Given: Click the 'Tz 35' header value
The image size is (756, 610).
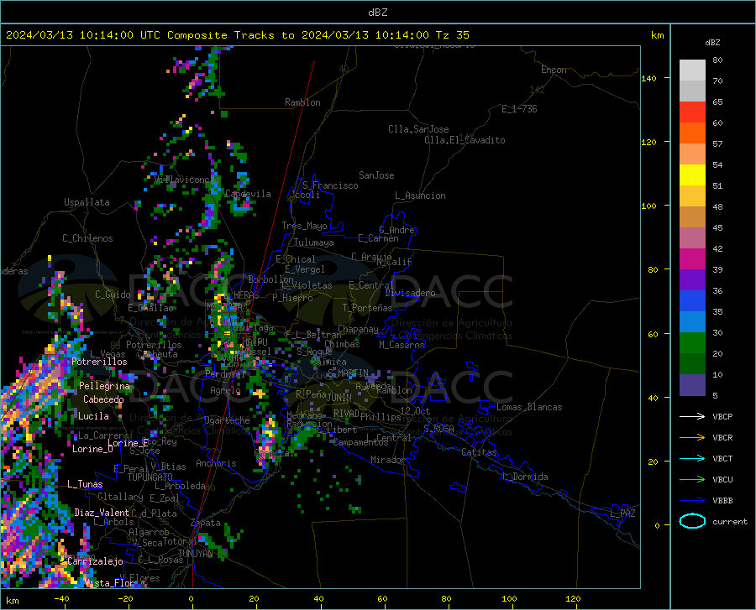Looking at the screenshot, I should coord(453,35).
